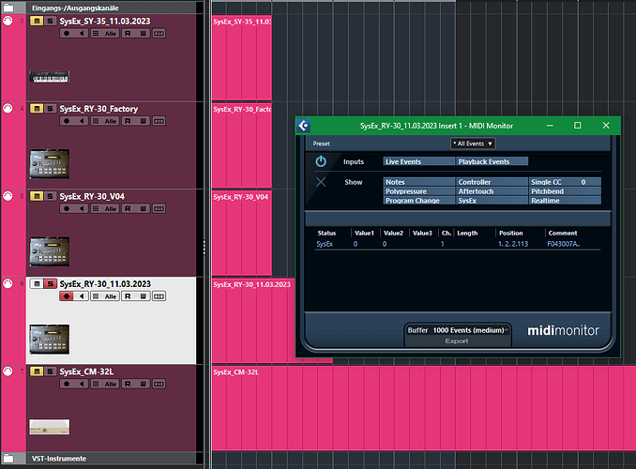Mute the SysEx_SY-35_11.03.2023 track

pyautogui.click(x=37, y=21)
